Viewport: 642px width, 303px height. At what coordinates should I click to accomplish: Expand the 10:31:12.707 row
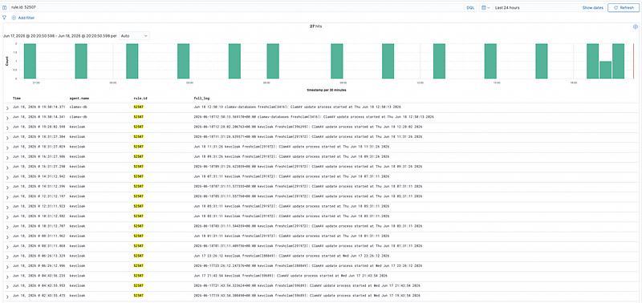pos(7,227)
